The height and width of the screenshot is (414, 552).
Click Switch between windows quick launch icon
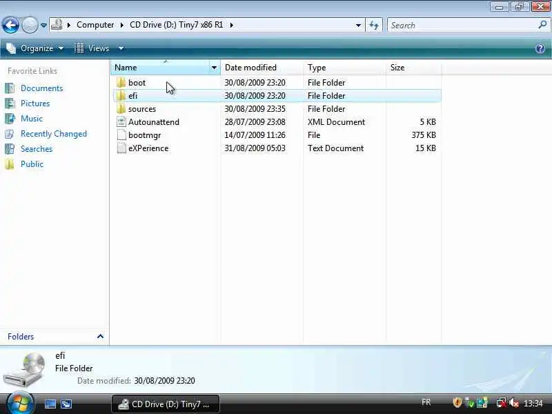click(66, 404)
